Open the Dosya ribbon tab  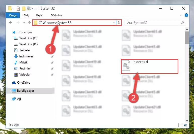13,15
